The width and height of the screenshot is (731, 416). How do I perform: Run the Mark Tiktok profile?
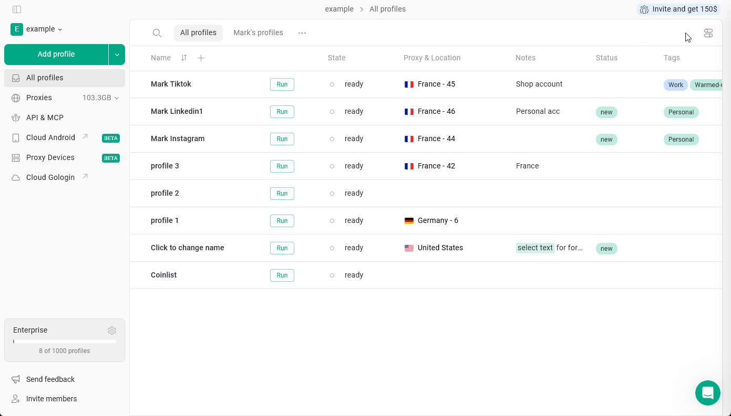pos(282,84)
